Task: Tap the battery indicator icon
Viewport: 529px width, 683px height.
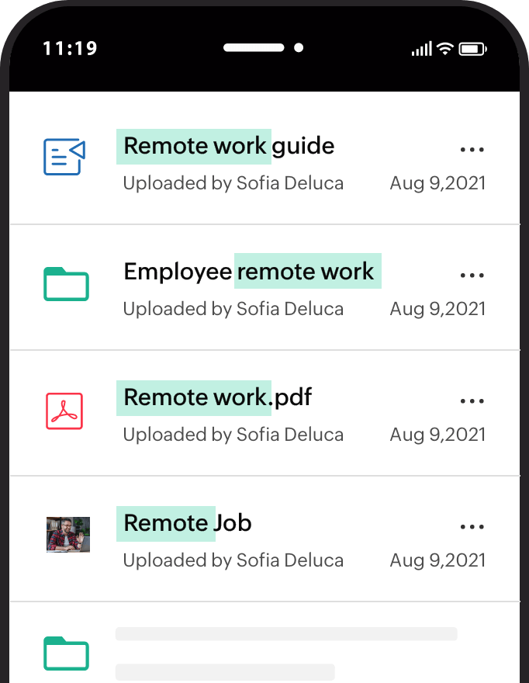Action: [472, 49]
